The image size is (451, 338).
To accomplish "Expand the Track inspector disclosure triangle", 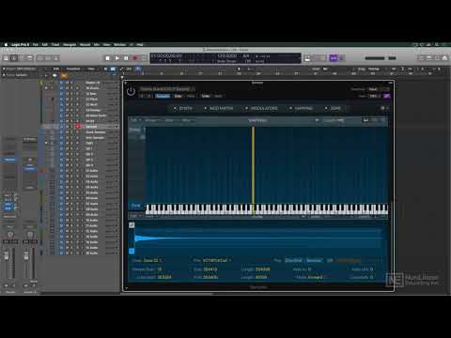I will [x=4, y=75].
